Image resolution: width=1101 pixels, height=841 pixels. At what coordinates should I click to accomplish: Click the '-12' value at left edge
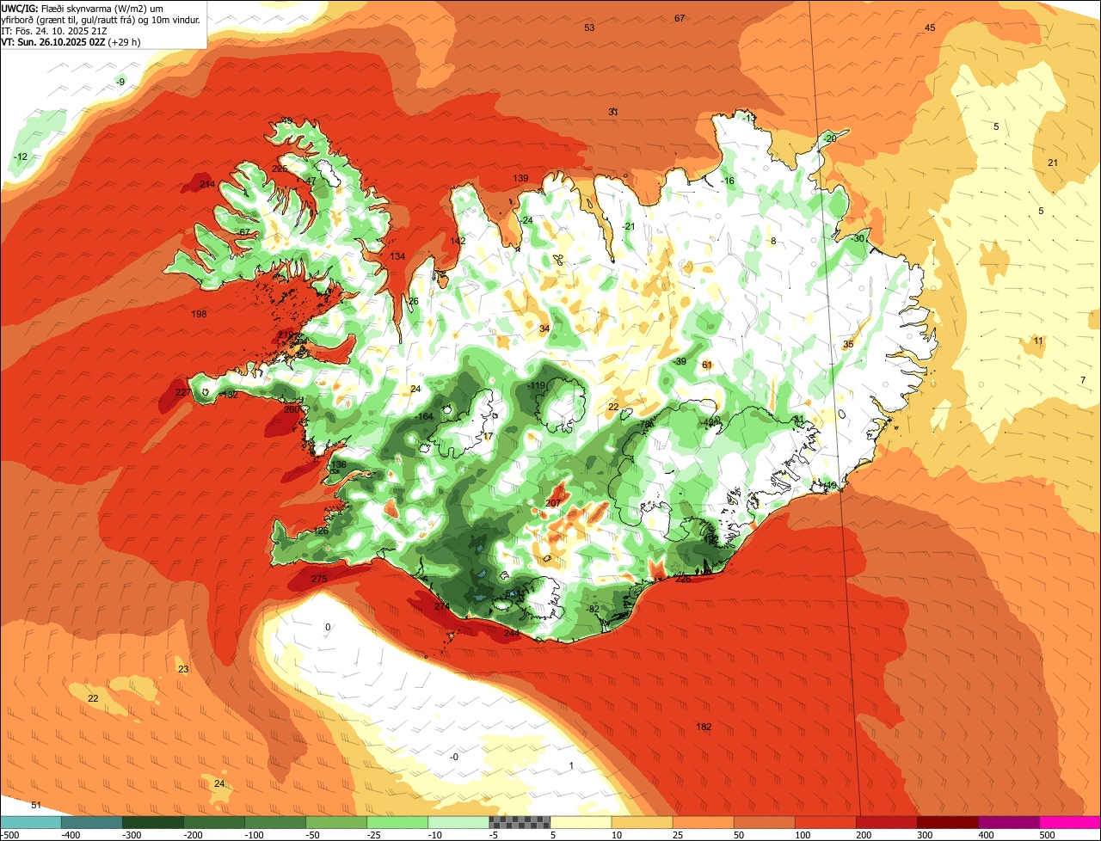21,157
